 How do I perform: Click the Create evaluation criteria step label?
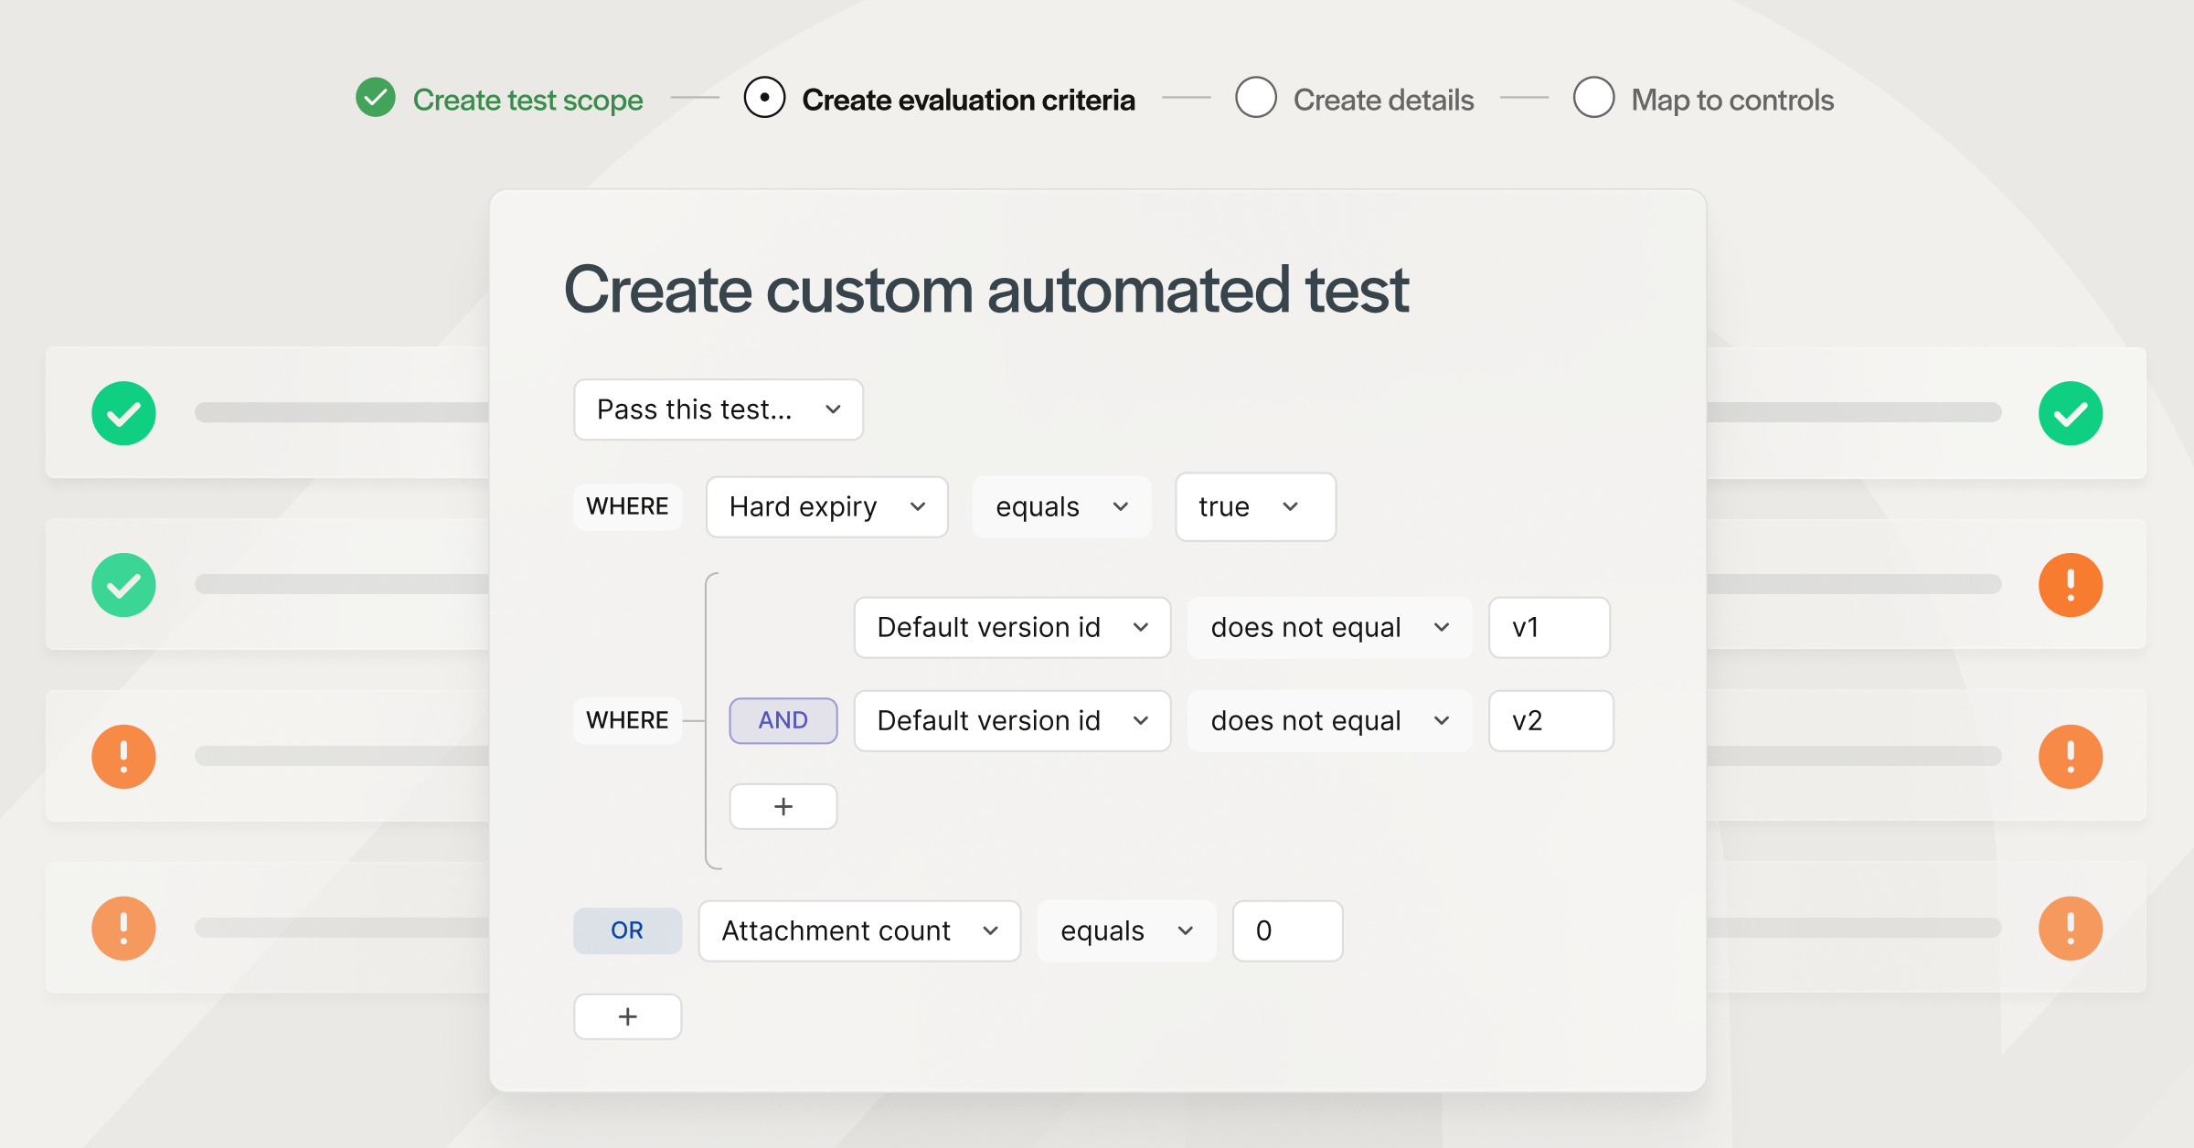tap(969, 99)
